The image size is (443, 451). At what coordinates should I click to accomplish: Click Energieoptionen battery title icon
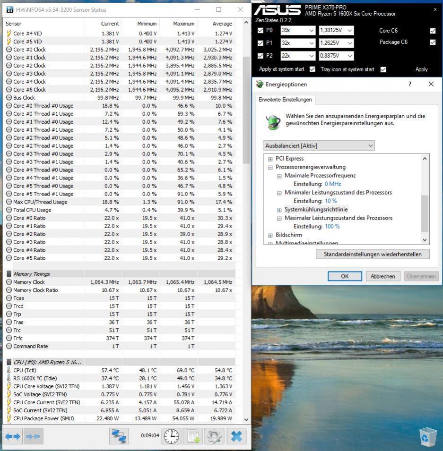[x=260, y=84]
